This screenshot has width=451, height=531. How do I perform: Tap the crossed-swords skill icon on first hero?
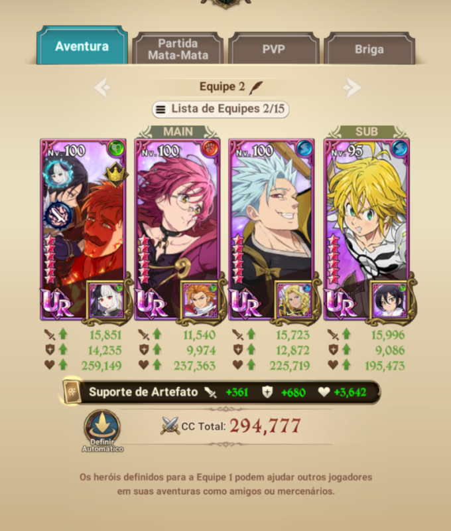[x=58, y=215]
